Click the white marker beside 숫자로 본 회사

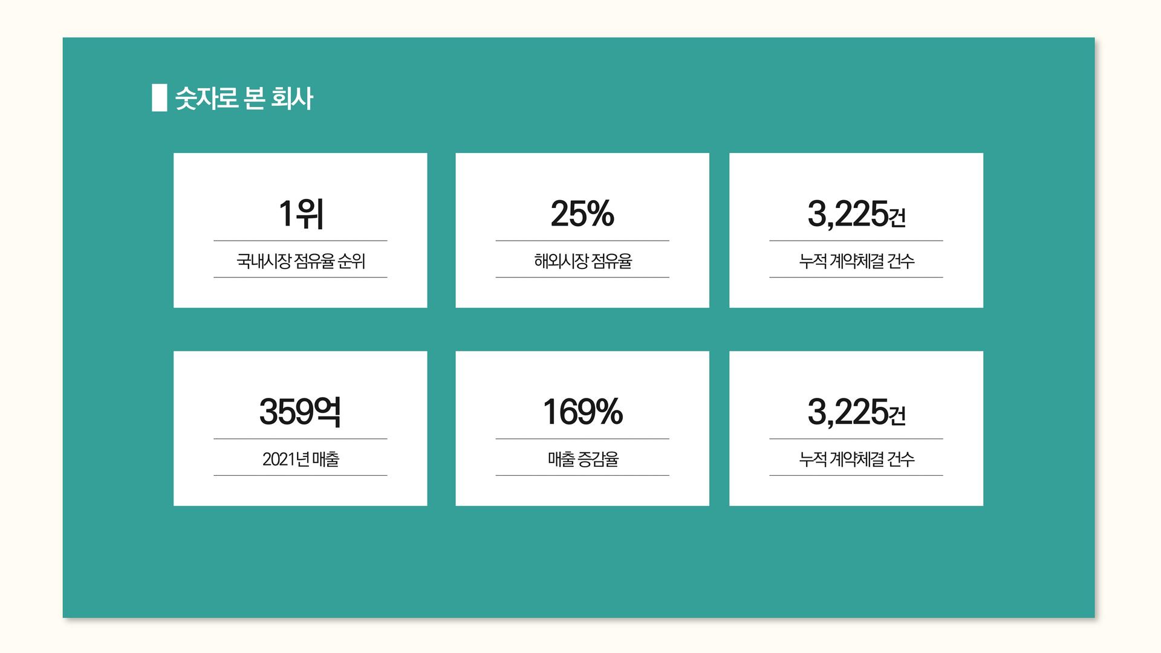click(x=159, y=98)
